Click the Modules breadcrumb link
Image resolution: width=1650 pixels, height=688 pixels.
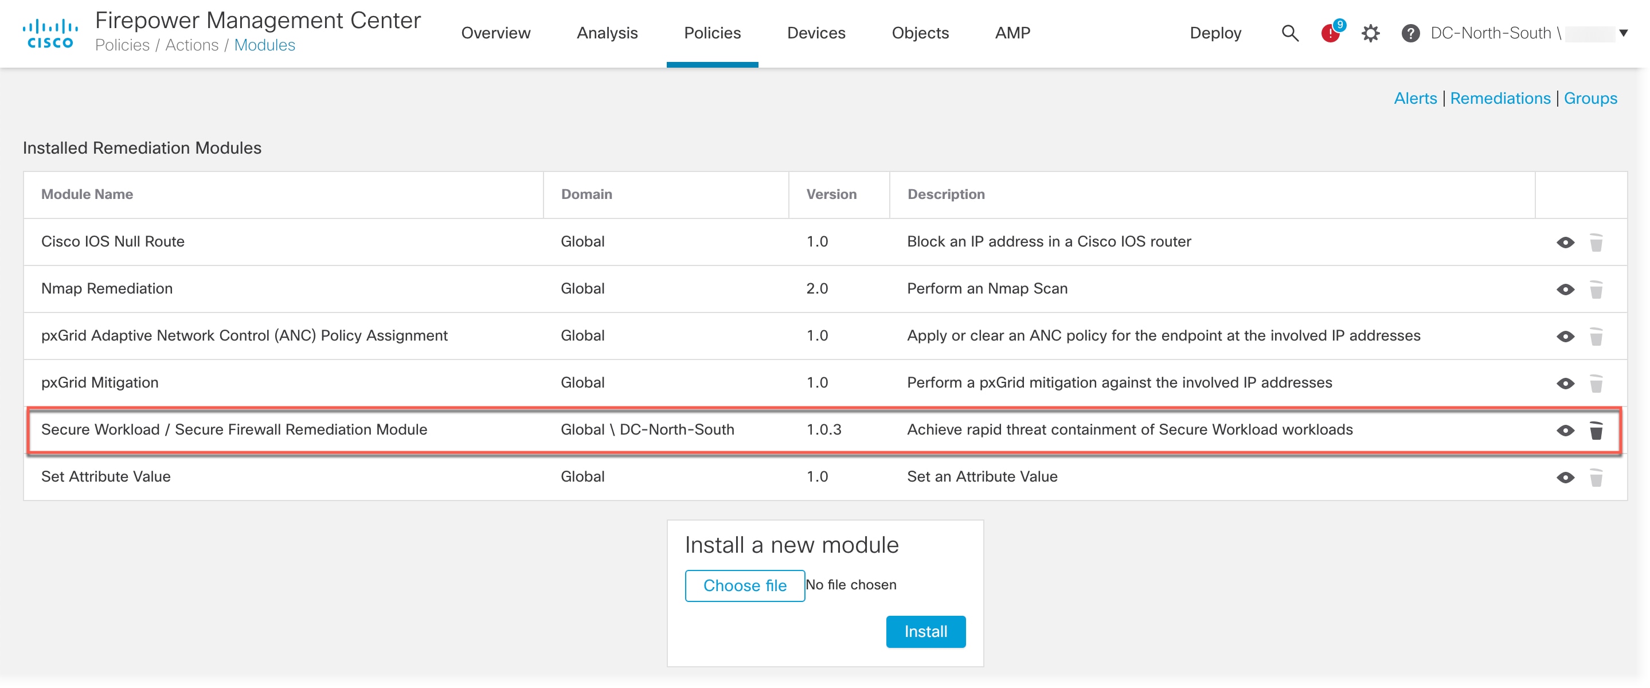point(264,45)
